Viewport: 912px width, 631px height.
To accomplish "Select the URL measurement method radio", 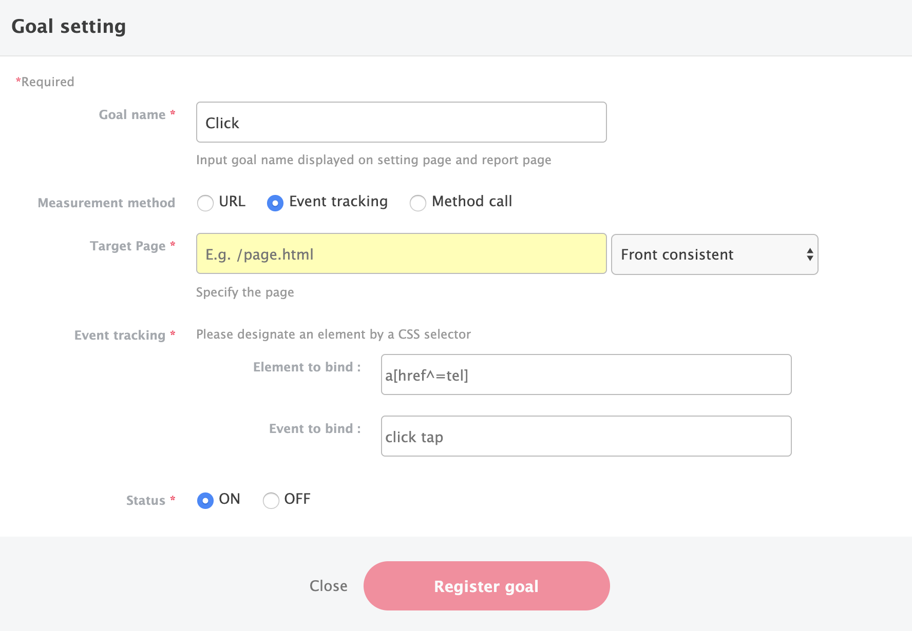I will tap(205, 203).
